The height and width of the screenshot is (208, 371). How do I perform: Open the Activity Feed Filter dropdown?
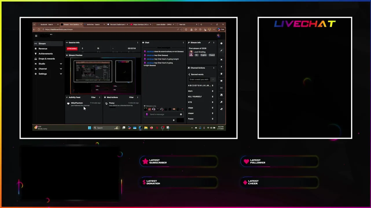click(93, 97)
